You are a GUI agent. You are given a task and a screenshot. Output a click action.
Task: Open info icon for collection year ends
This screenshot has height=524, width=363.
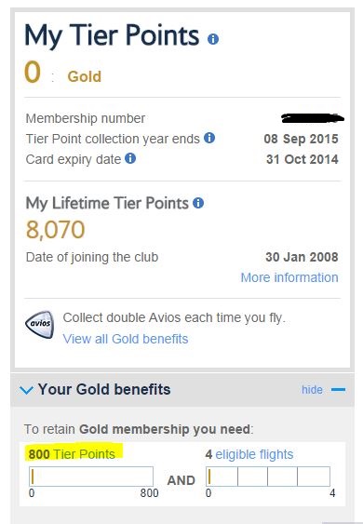tap(209, 138)
